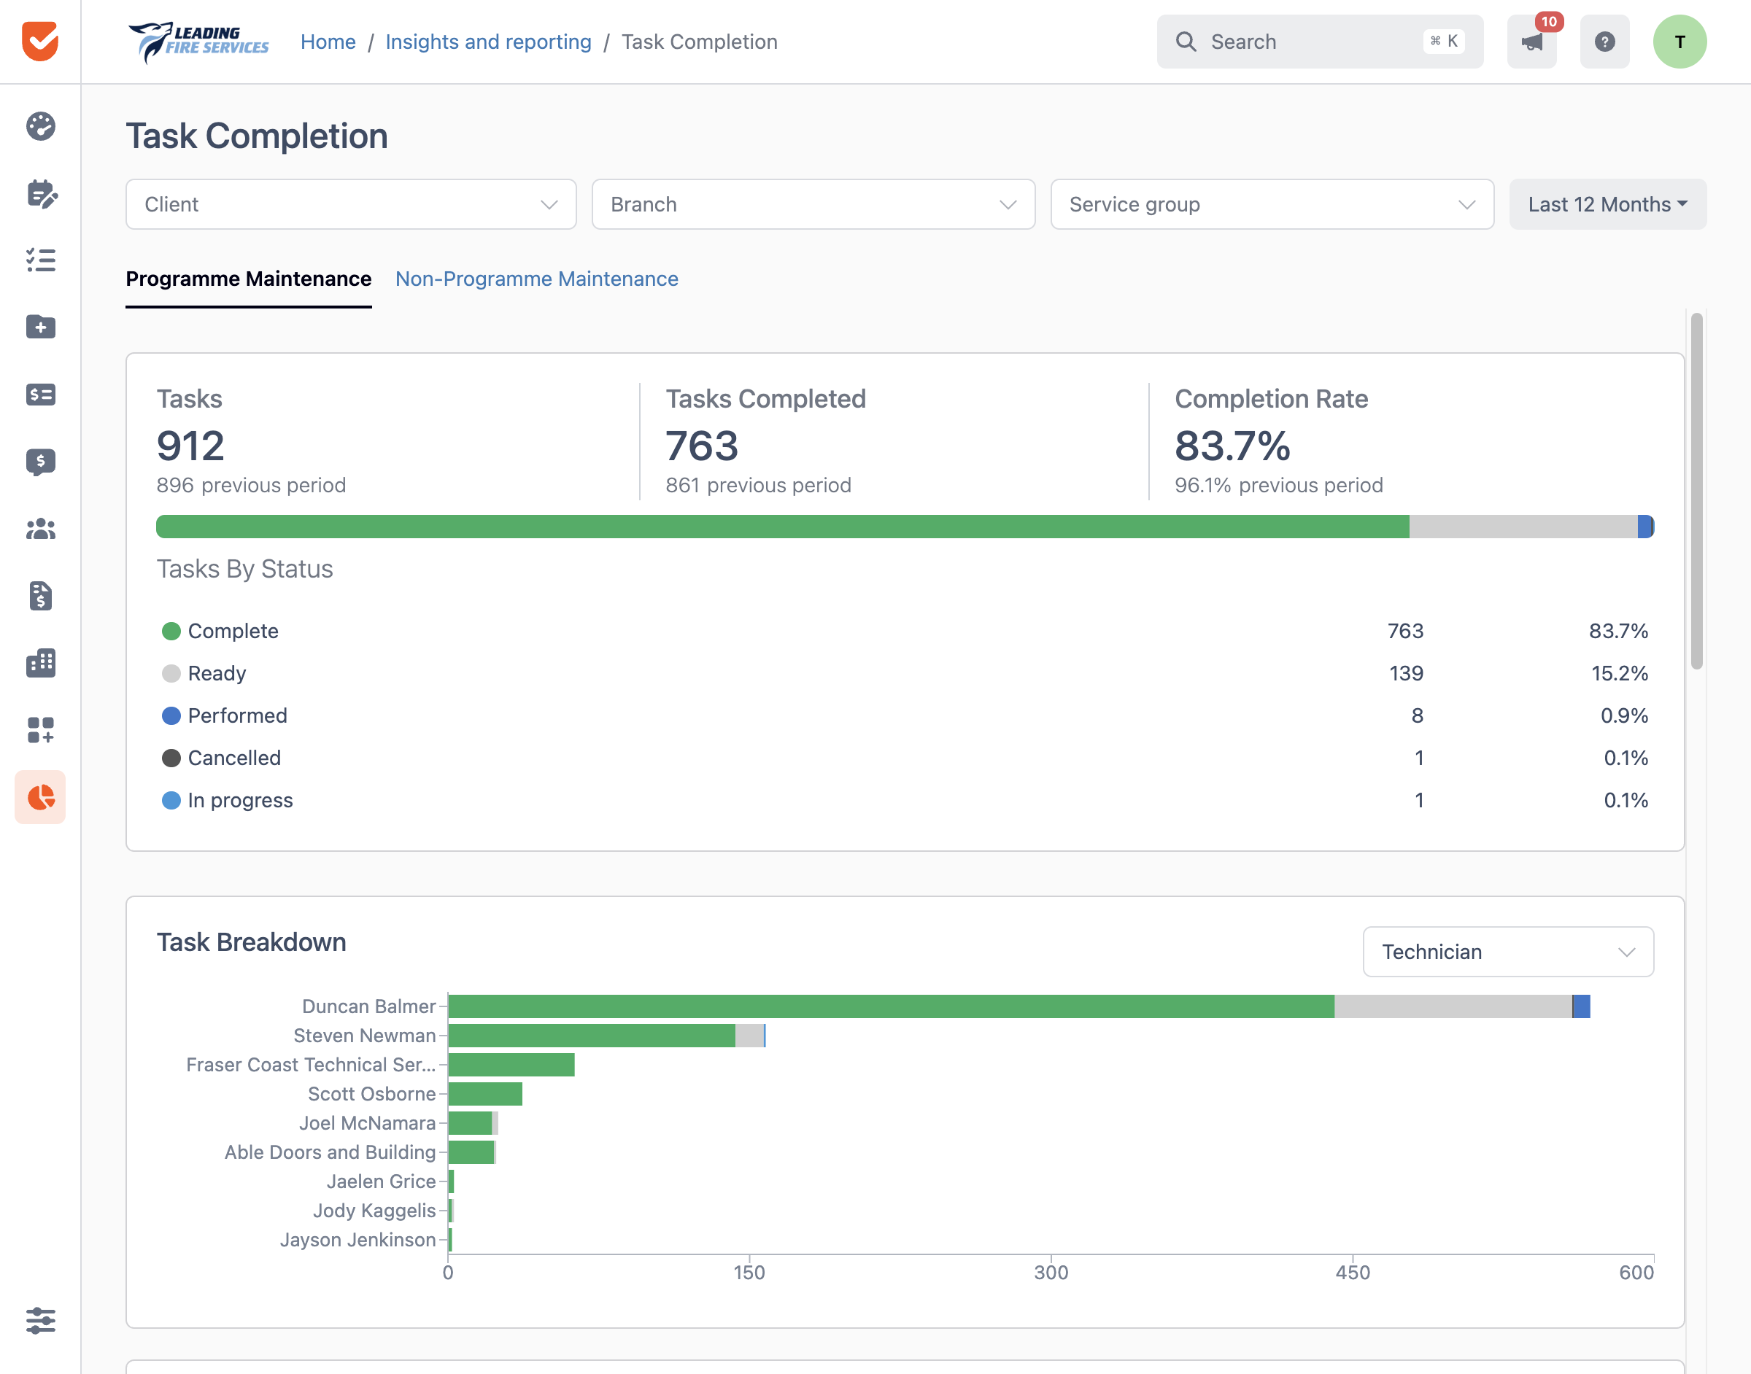Open the invoice document sidebar icon
The height and width of the screenshot is (1374, 1751).
(x=40, y=595)
